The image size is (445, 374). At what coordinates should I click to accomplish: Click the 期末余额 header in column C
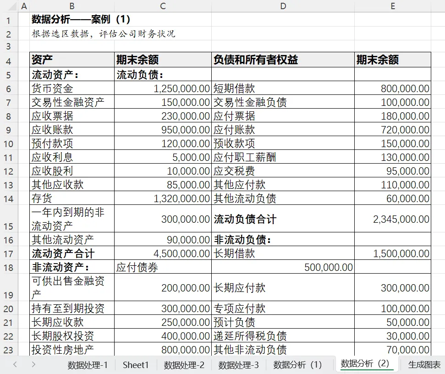pos(163,60)
